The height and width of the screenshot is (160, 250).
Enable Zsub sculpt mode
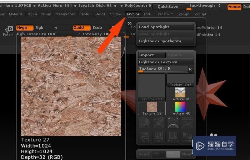[100, 28]
